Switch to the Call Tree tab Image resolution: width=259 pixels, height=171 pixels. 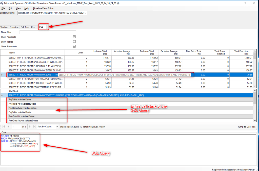point(25,27)
